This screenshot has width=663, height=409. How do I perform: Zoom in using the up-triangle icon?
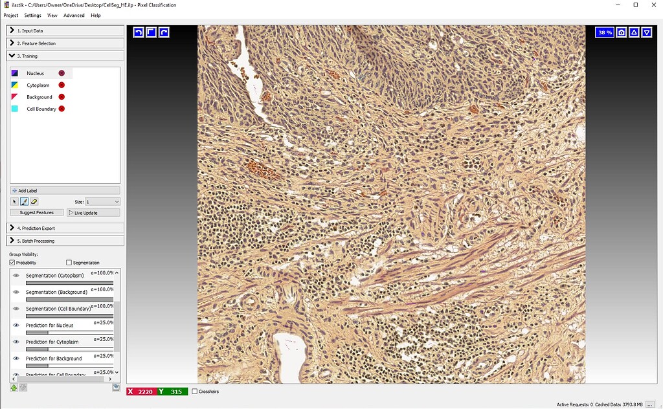click(x=635, y=32)
